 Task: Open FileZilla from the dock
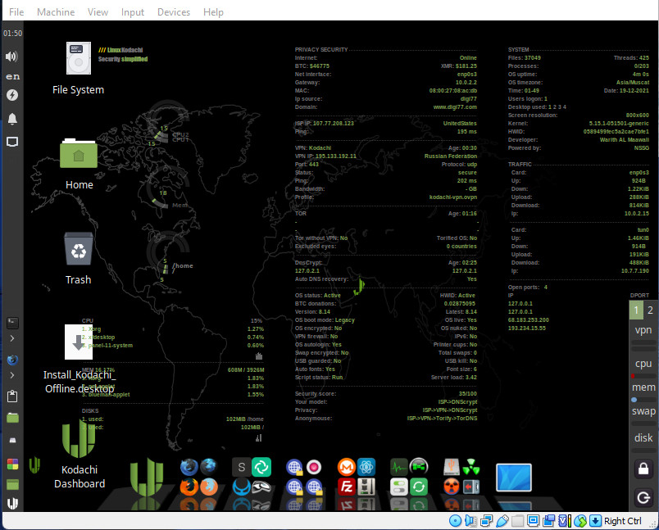[x=347, y=487]
